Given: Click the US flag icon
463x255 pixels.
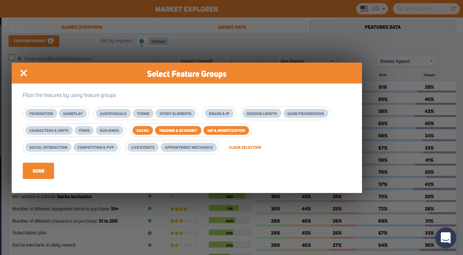Looking at the screenshot, I should click(x=364, y=9).
